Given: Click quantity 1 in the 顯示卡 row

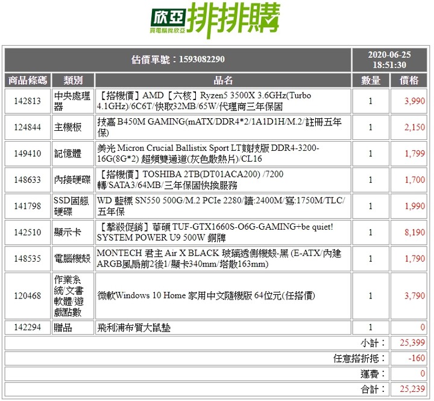Looking at the screenshot, I should (x=371, y=232).
